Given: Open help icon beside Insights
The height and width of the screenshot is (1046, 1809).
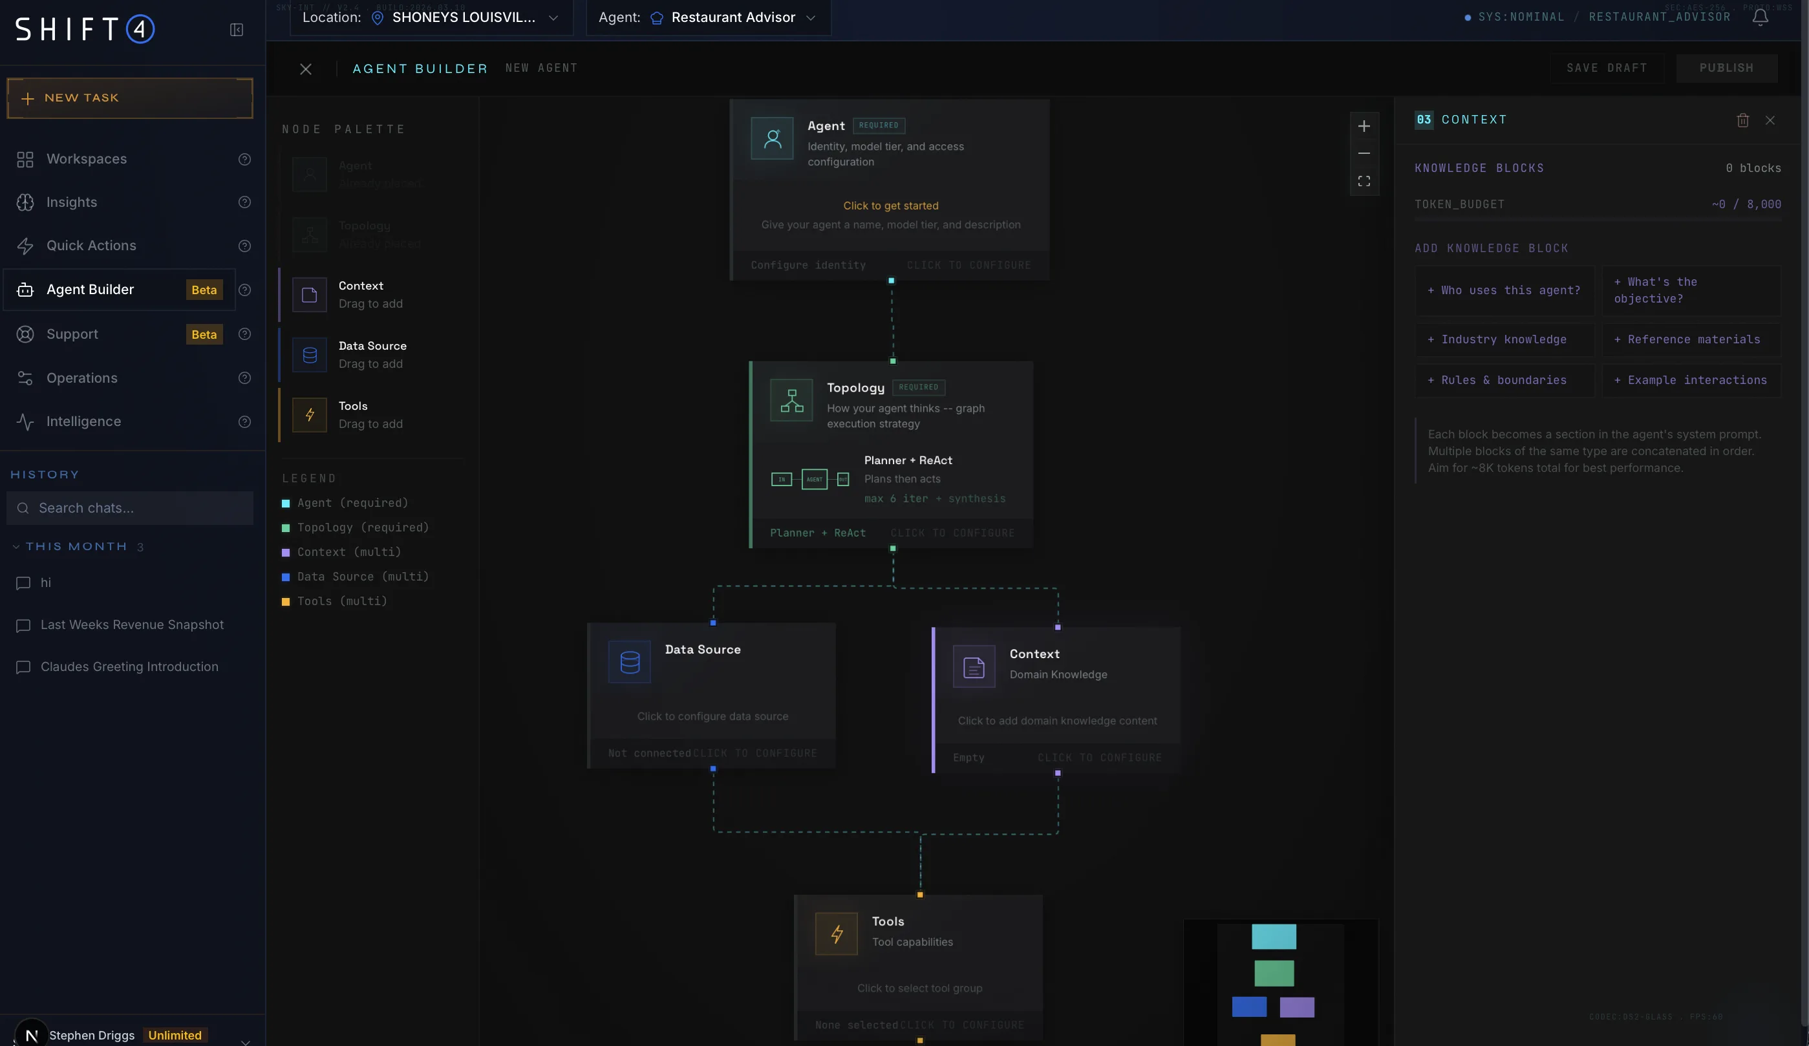Looking at the screenshot, I should click(245, 202).
